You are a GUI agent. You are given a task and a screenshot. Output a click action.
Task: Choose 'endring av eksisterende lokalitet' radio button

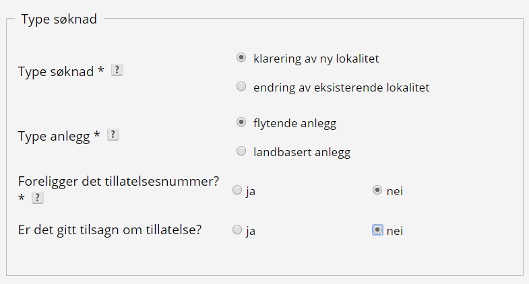(x=241, y=87)
